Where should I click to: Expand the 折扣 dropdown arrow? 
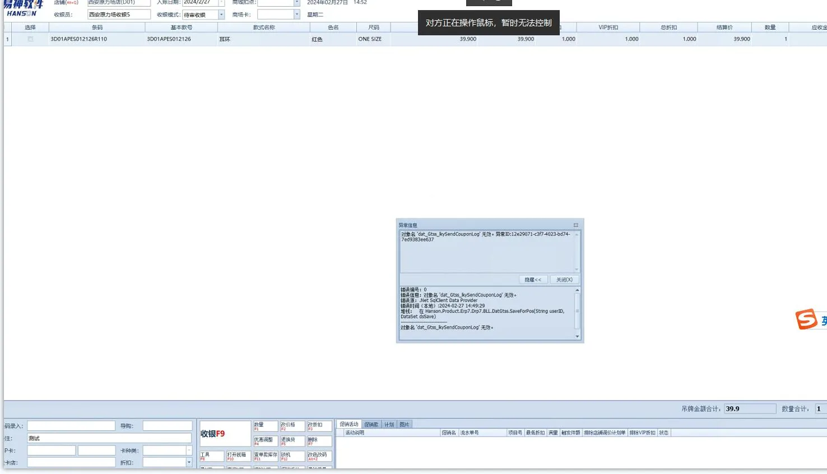[x=189, y=462]
